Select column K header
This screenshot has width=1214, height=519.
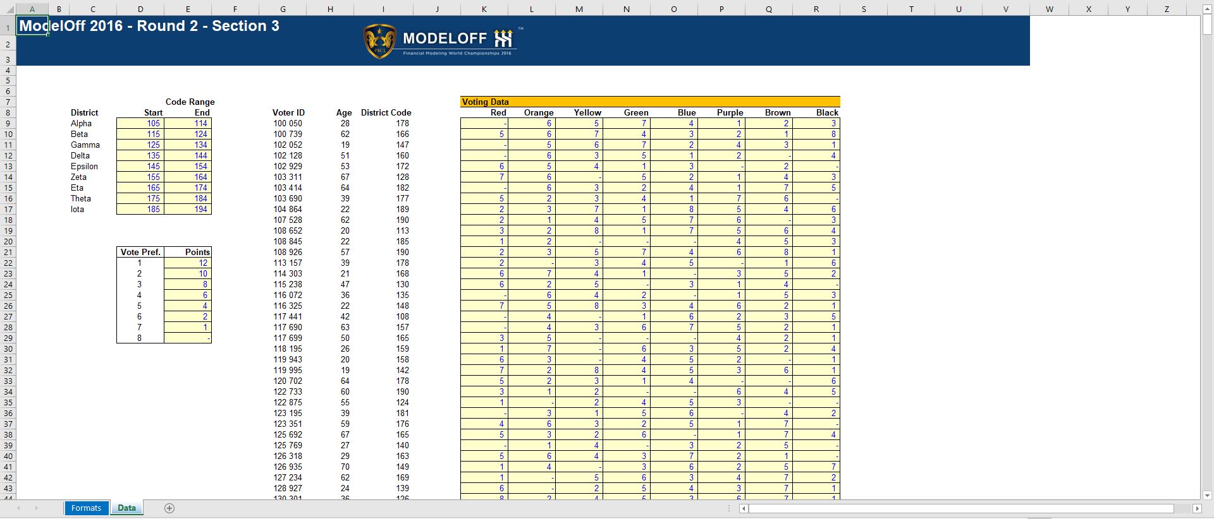pyautogui.click(x=484, y=9)
